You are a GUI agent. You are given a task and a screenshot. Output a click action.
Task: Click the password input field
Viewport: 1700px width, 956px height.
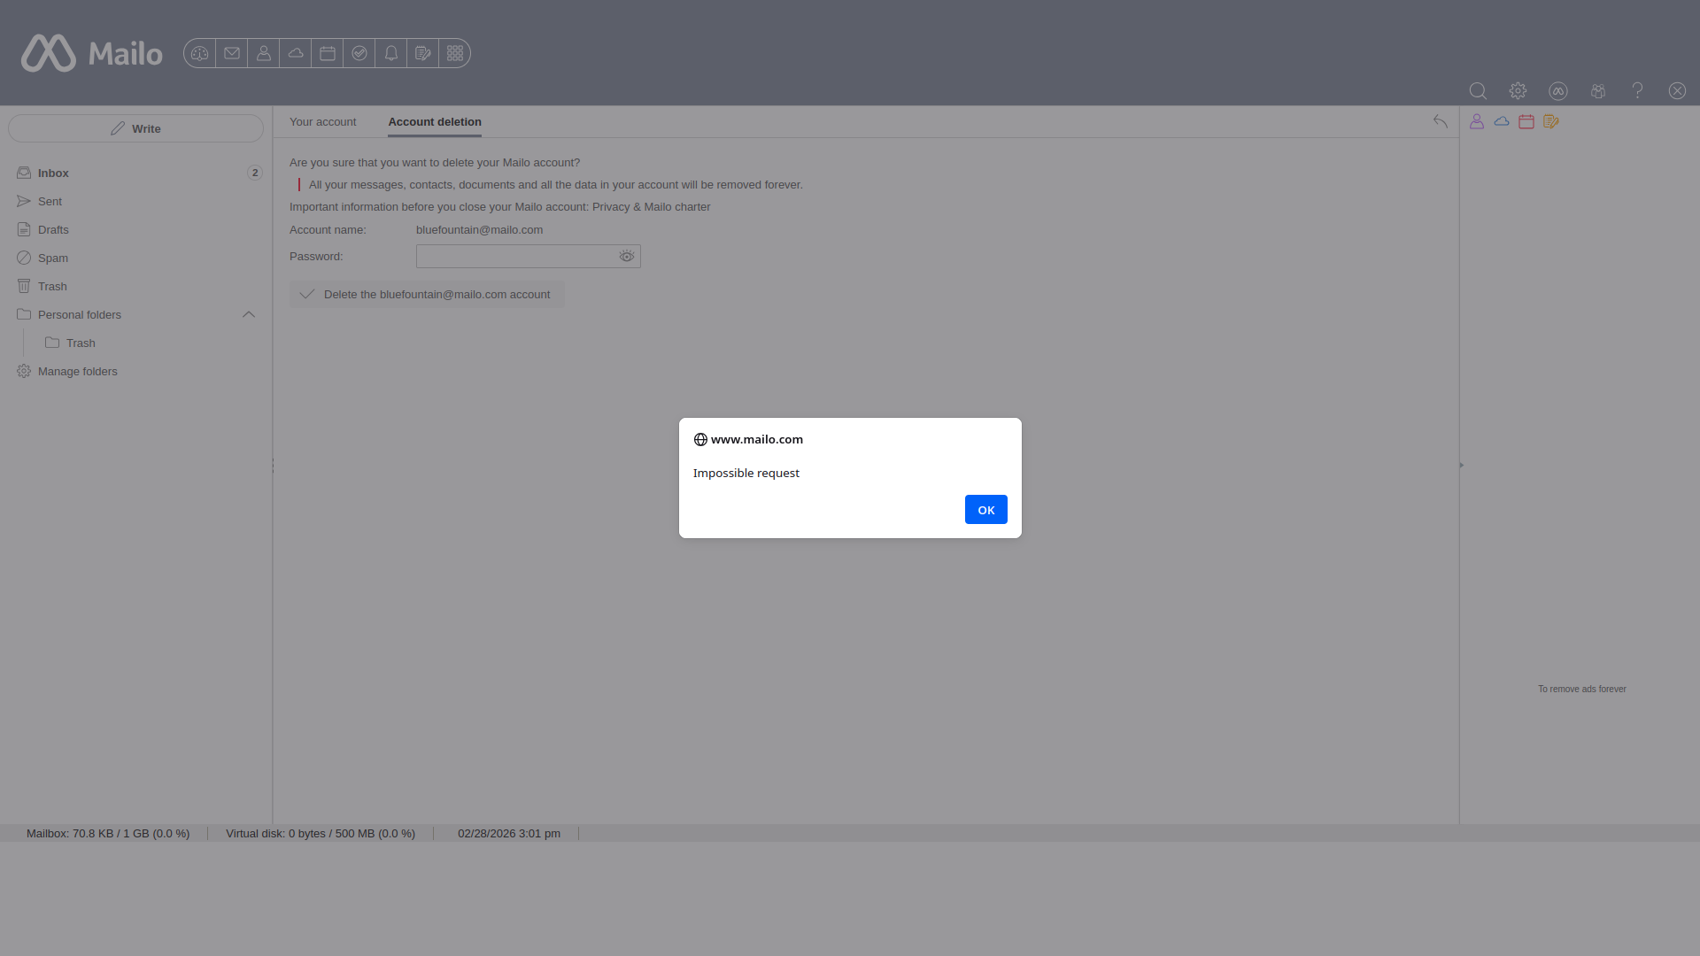coord(515,257)
